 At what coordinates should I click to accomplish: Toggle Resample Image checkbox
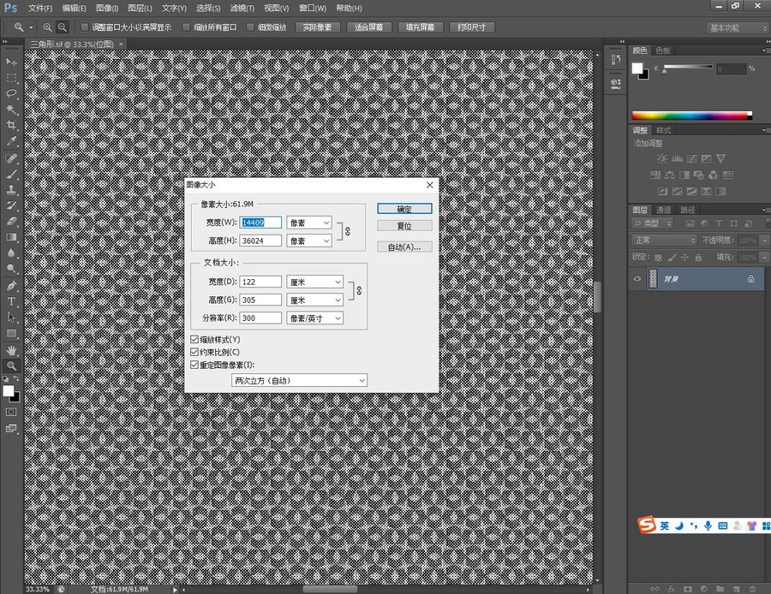tap(194, 365)
